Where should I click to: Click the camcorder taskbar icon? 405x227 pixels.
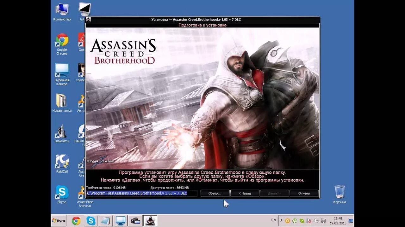(135, 221)
